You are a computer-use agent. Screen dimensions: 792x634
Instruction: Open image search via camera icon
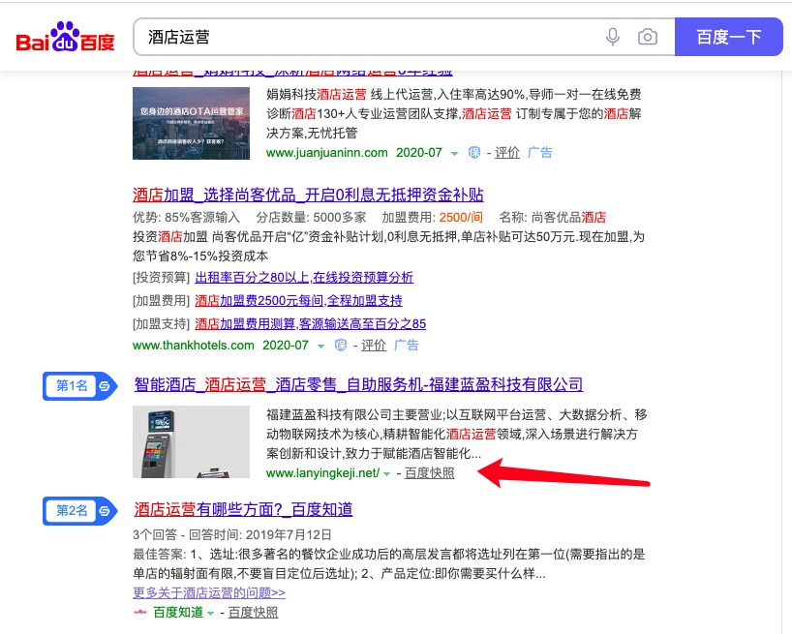648,37
